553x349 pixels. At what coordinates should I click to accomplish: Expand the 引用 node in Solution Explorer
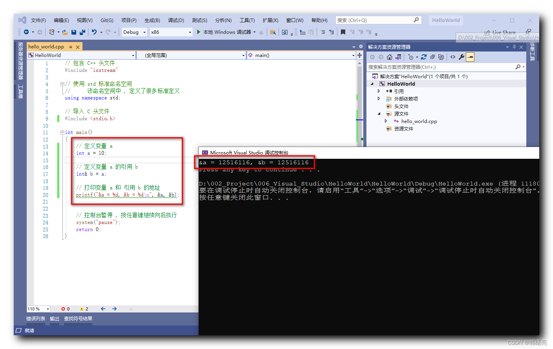tap(379, 91)
